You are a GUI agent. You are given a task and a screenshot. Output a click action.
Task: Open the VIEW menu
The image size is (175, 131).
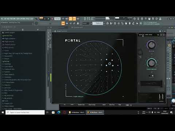pyautogui.click(x=18, y=19)
